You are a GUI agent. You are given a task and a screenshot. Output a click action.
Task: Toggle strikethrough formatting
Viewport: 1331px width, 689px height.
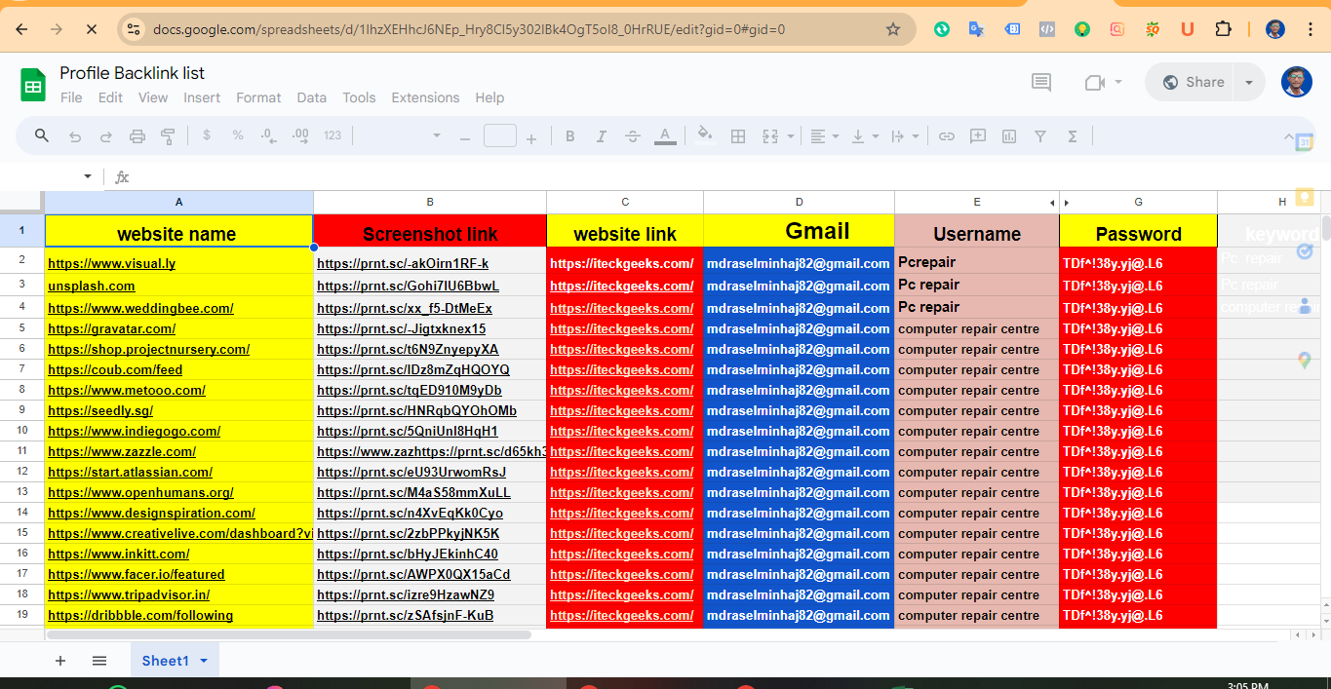633,135
